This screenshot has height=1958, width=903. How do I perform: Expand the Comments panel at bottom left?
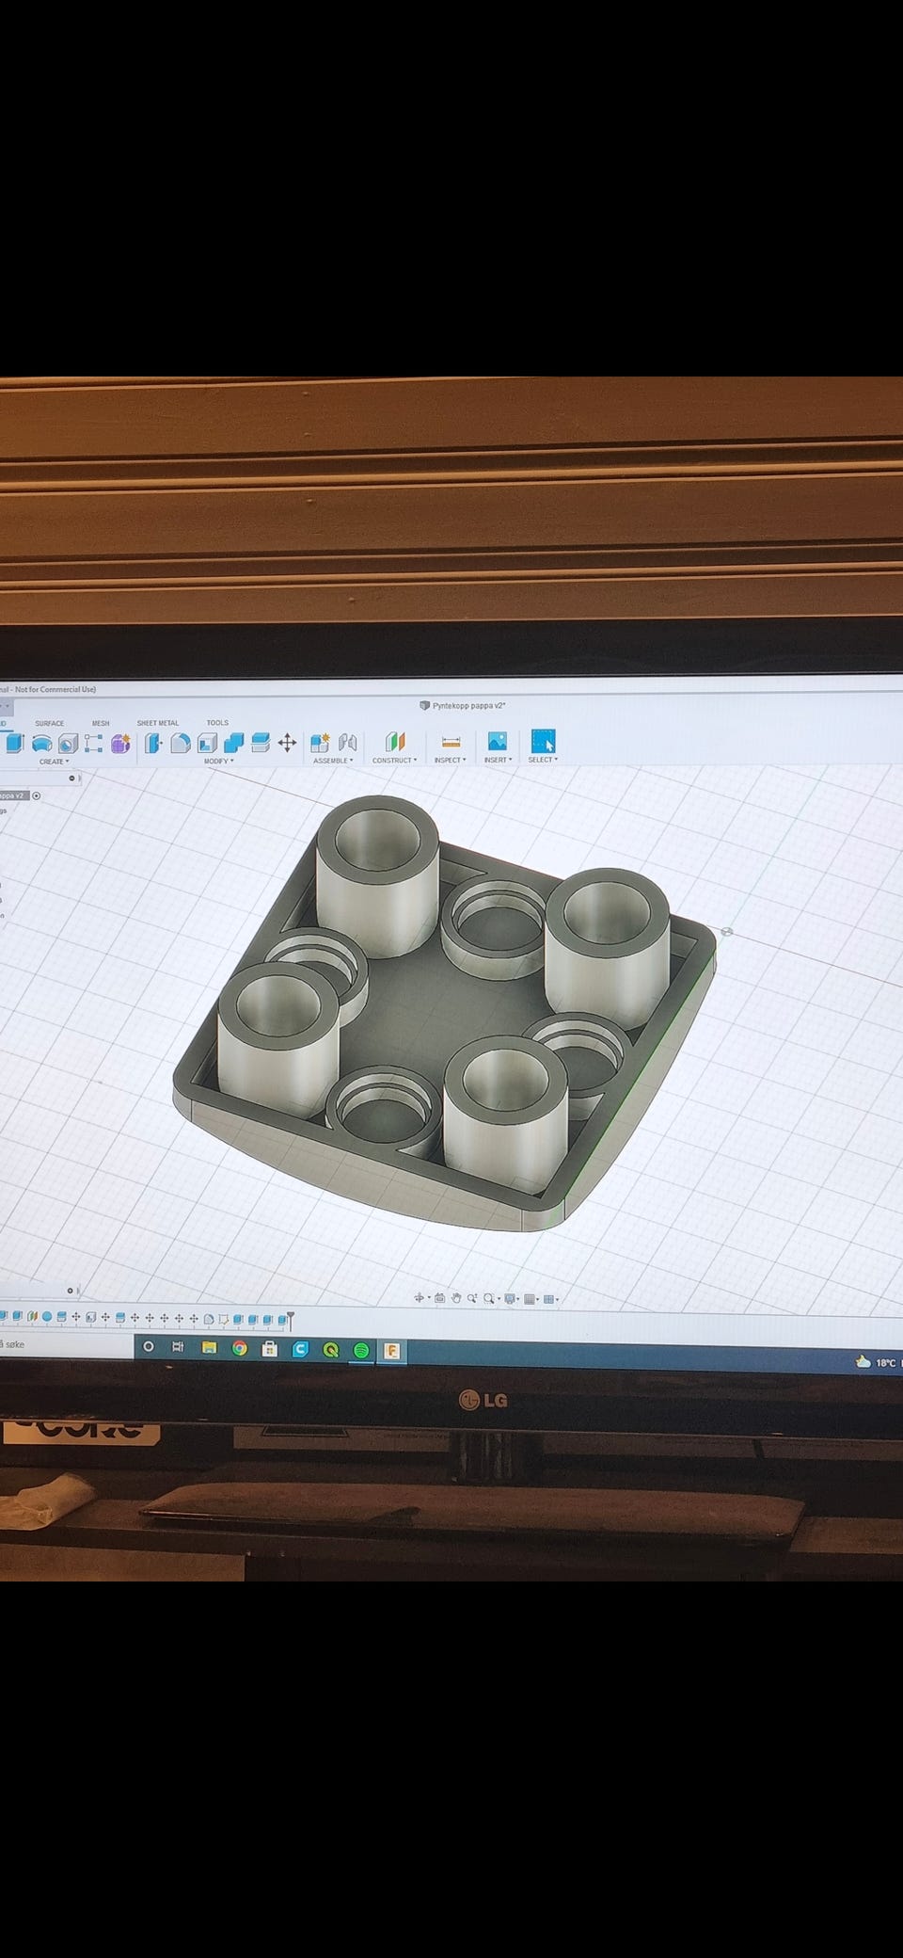click(70, 1291)
